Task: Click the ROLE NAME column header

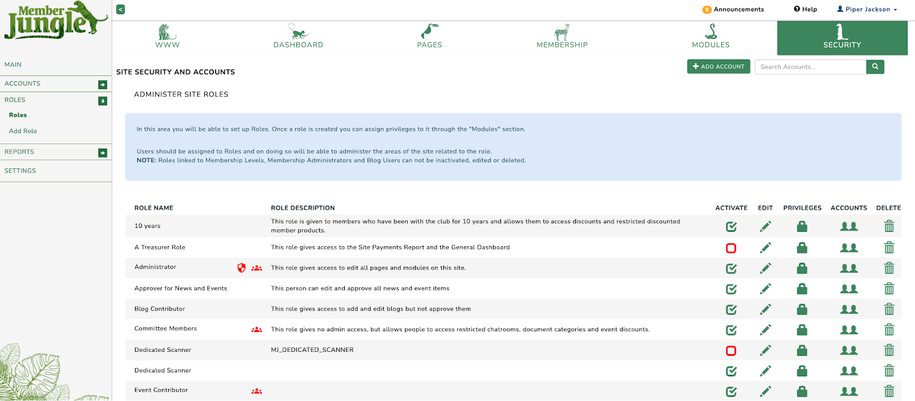Action: [154, 208]
